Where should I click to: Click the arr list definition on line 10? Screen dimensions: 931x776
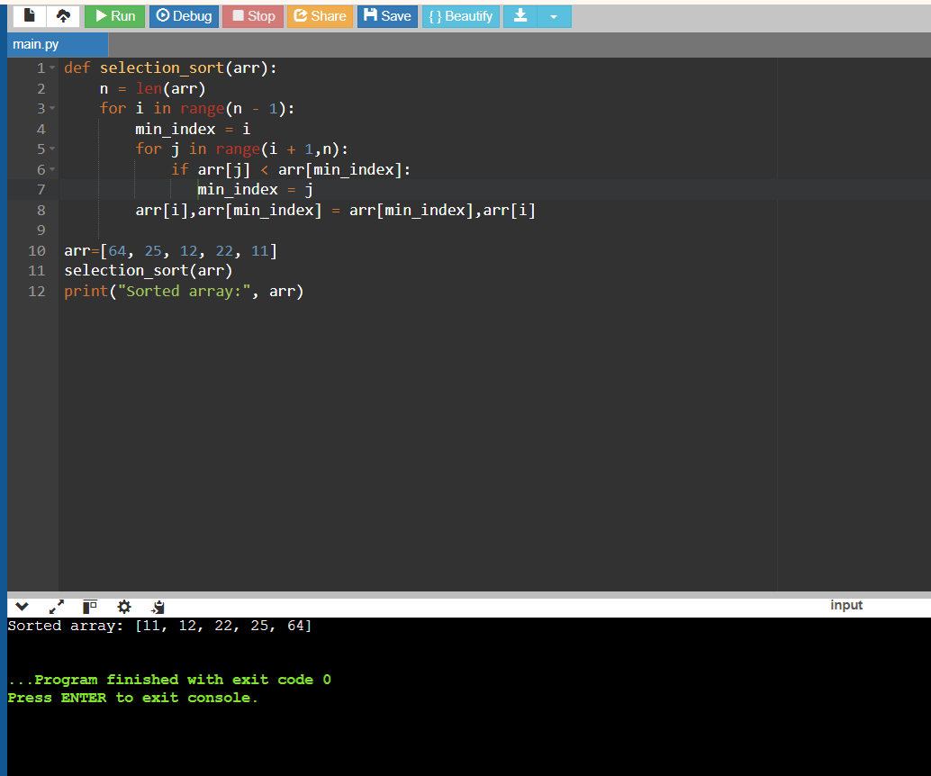click(170, 250)
